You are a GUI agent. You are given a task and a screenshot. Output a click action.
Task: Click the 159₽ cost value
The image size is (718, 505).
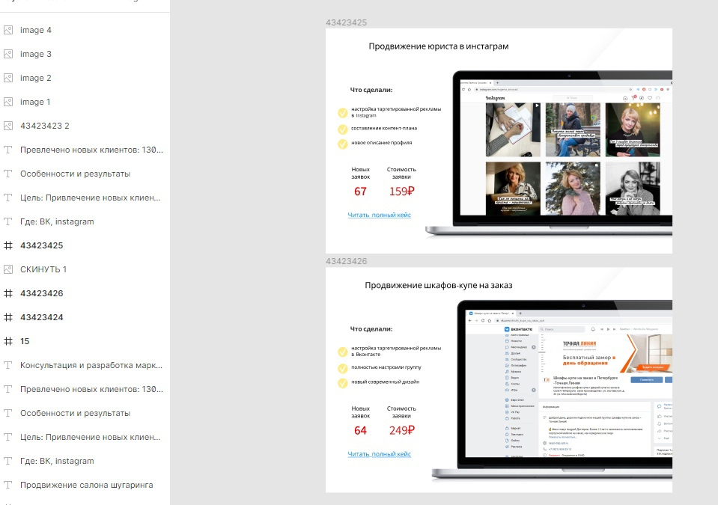pos(401,192)
